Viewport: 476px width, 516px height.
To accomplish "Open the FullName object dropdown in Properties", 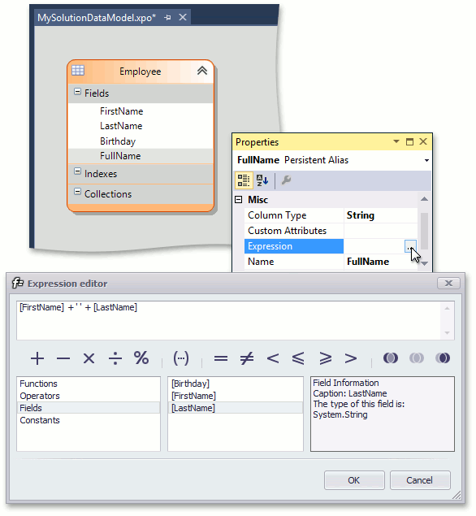I will [426, 160].
